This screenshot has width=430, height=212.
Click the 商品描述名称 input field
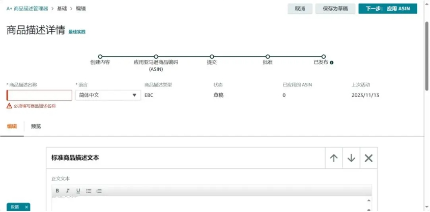[39, 95]
